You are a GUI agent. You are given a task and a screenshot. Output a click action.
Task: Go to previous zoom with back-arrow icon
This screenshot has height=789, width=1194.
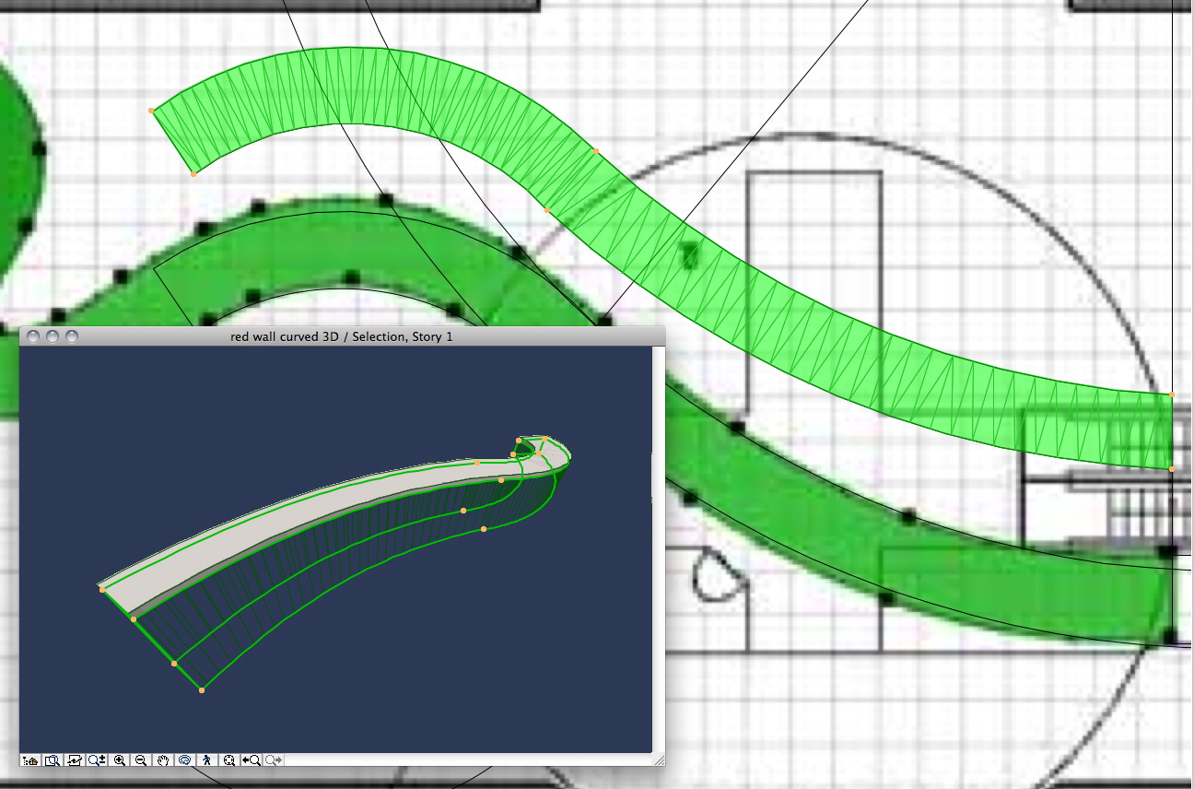point(251,760)
